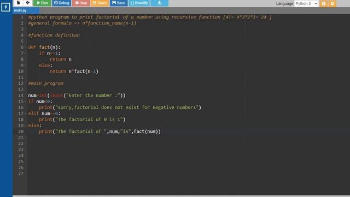350x197 pixels.
Task: Collapse the else block at line 19
Action: point(25,125)
